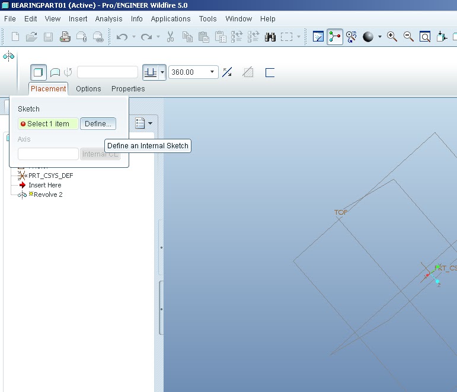Click the Zoom Out magnifier

point(408,37)
